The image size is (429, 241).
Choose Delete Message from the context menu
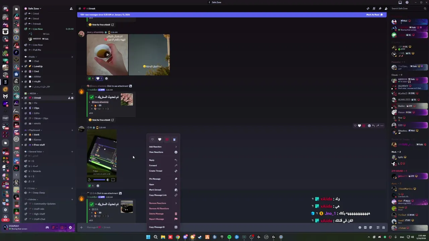click(x=163, y=214)
